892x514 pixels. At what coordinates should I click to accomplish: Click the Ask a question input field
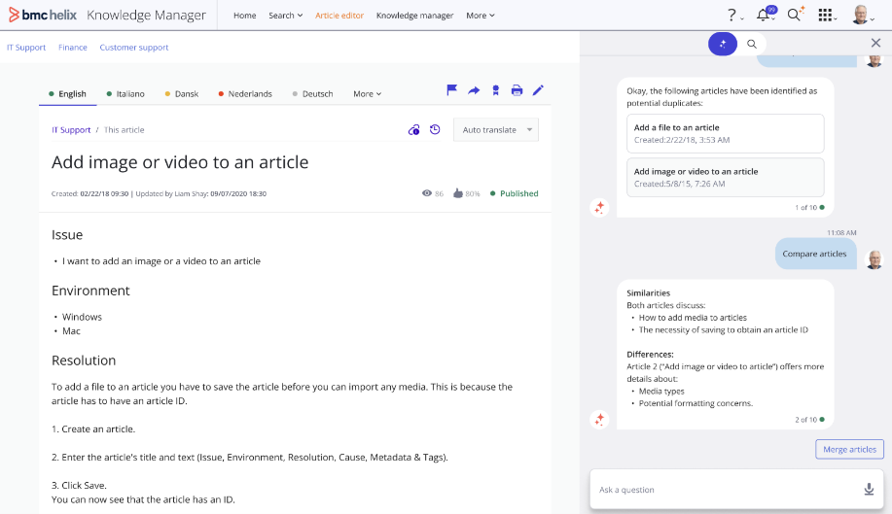[735, 489]
